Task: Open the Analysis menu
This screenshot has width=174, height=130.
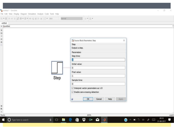Action: (40, 14)
